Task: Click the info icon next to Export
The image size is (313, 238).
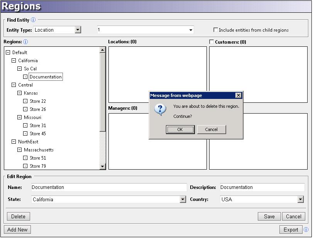Action: (306, 229)
